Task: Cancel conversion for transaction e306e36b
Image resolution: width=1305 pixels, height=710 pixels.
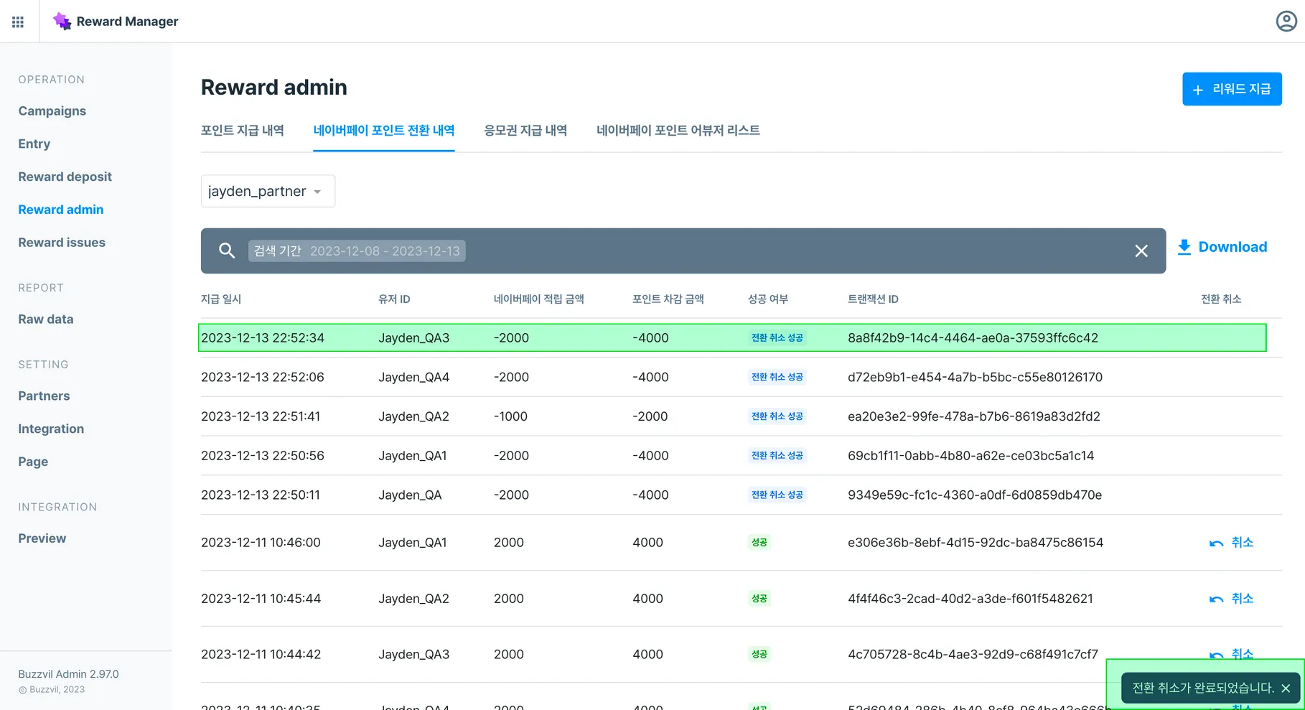Action: (1231, 543)
